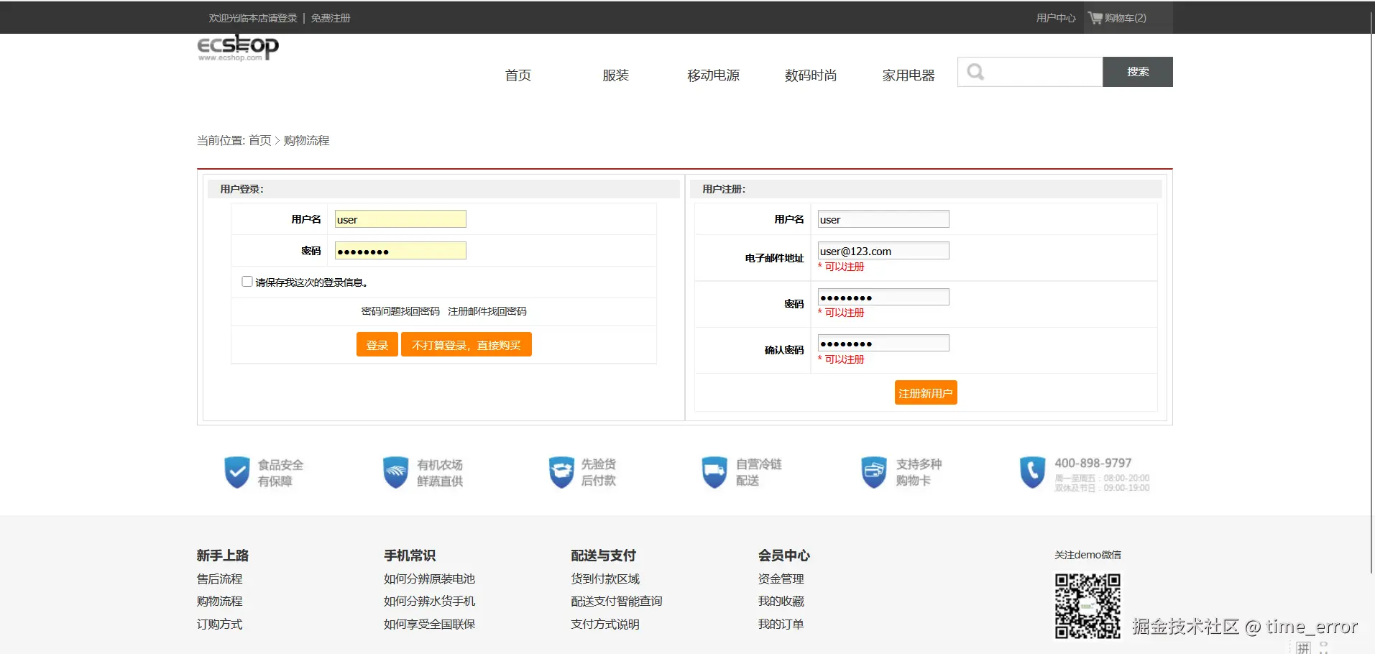Click the cold chain delivery truck icon

point(714,472)
